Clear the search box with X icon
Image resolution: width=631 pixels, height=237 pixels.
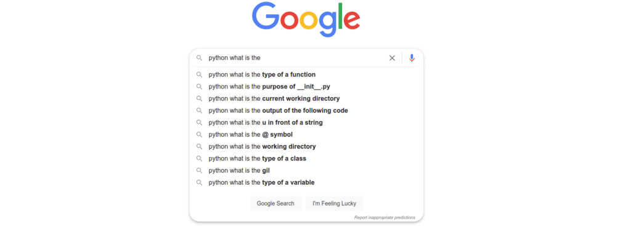(x=392, y=58)
